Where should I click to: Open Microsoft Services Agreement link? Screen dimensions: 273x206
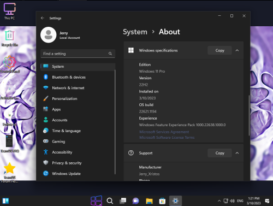pos(164,132)
